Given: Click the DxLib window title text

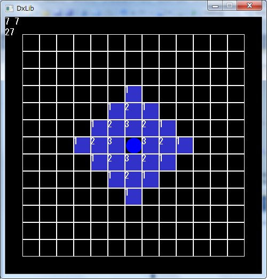Looking at the screenshot, I should (x=25, y=9).
